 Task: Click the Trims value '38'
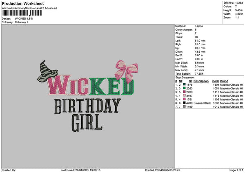pos(196,37)
